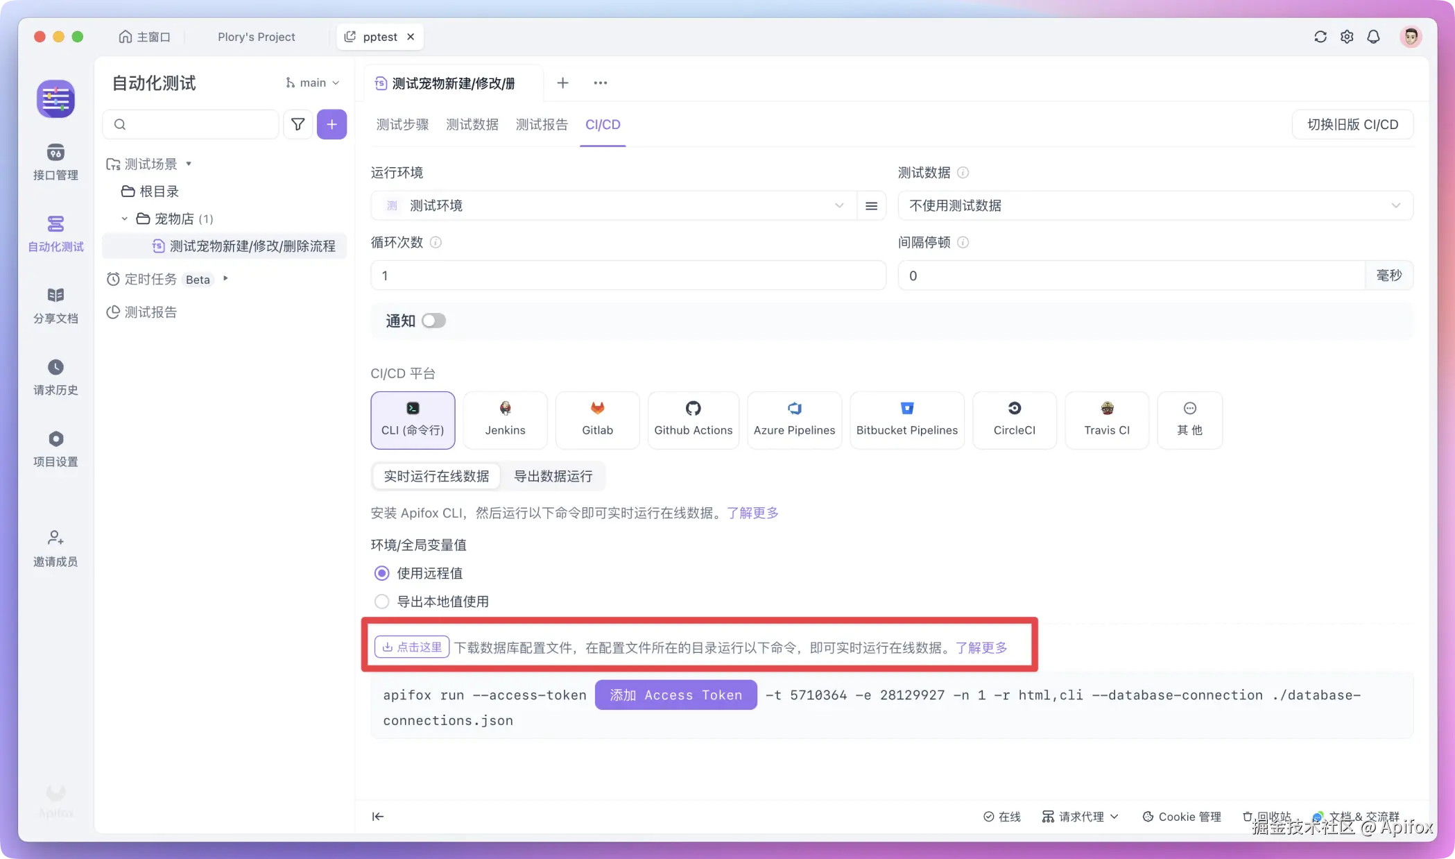Open the 不使用测试数据 dropdown
The image size is (1455, 859).
tap(1155, 205)
